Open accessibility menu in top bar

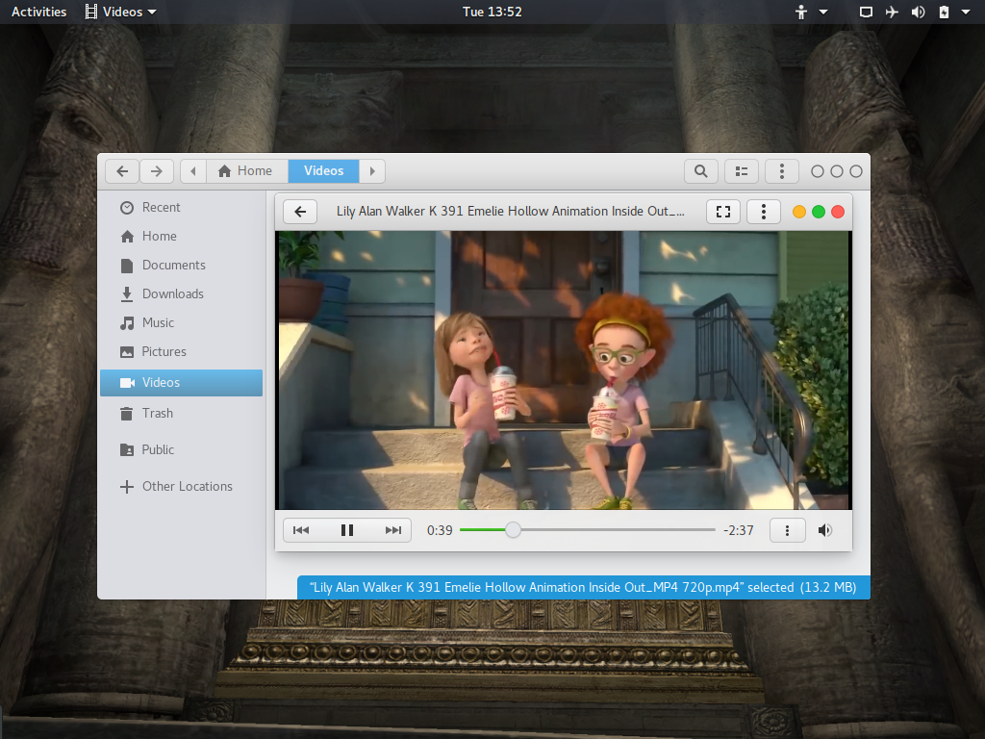[811, 12]
